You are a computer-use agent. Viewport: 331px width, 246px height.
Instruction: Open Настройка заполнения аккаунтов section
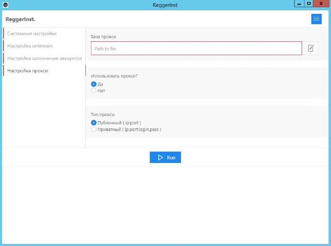pos(44,58)
